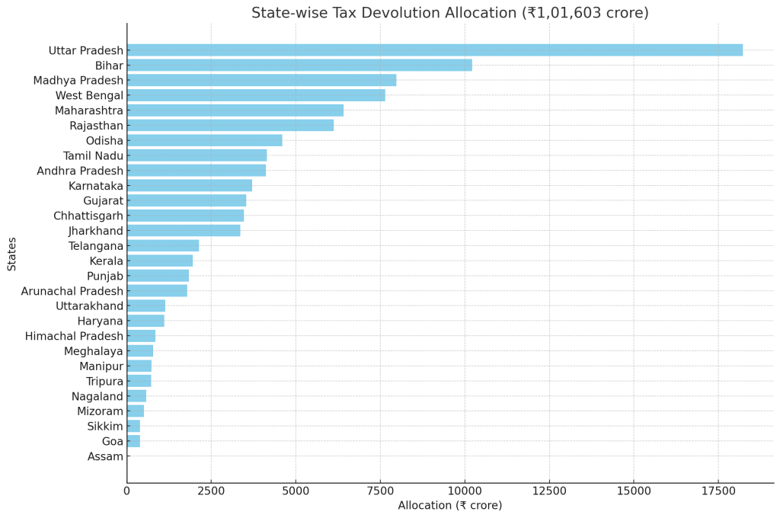
Task: Click the chart title text
Action: (449, 13)
